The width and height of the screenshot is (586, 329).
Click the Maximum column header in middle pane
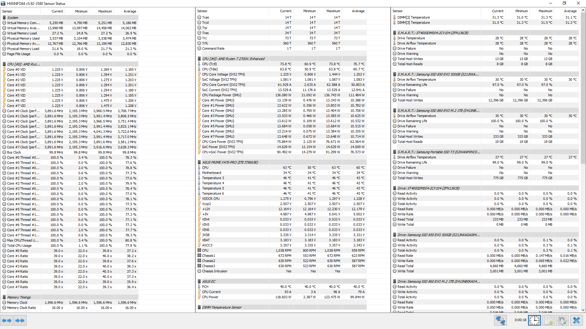(333, 11)
